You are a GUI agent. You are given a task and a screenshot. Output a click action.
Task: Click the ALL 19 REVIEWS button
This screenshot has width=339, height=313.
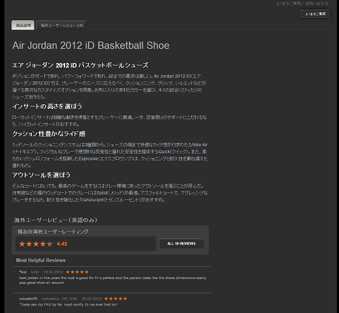coord(182,243)
